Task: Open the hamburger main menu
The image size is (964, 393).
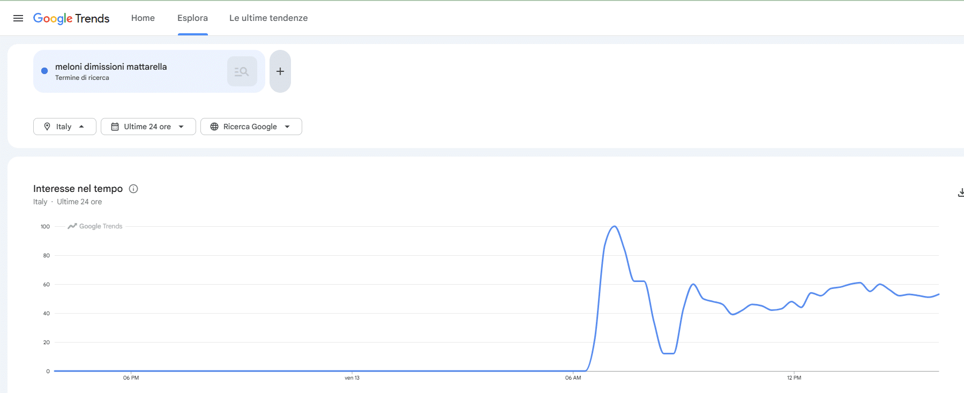Action: point(18,18)
